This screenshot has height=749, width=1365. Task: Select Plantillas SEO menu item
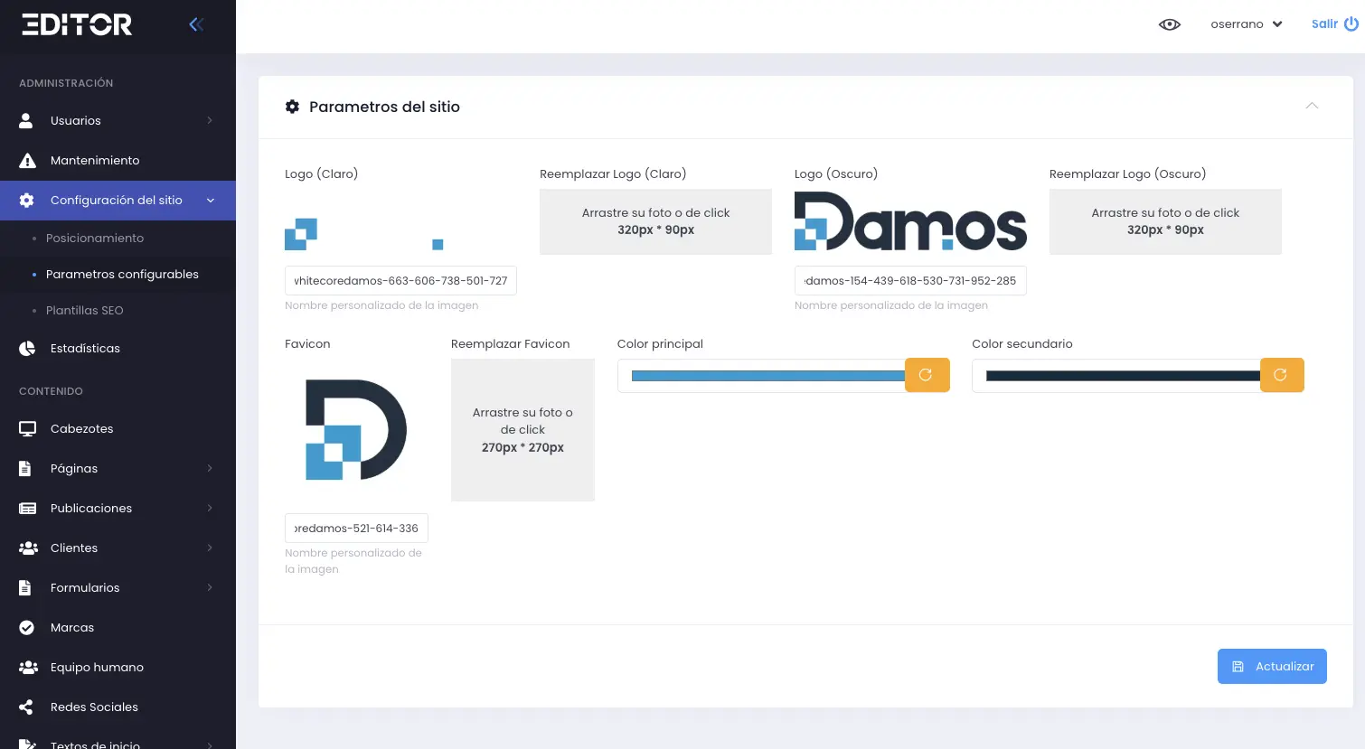[84, 311]
